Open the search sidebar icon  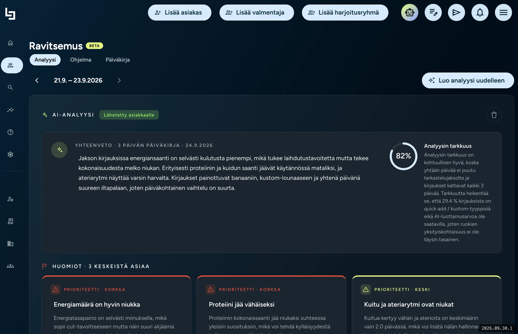click(x=10, y=88)
